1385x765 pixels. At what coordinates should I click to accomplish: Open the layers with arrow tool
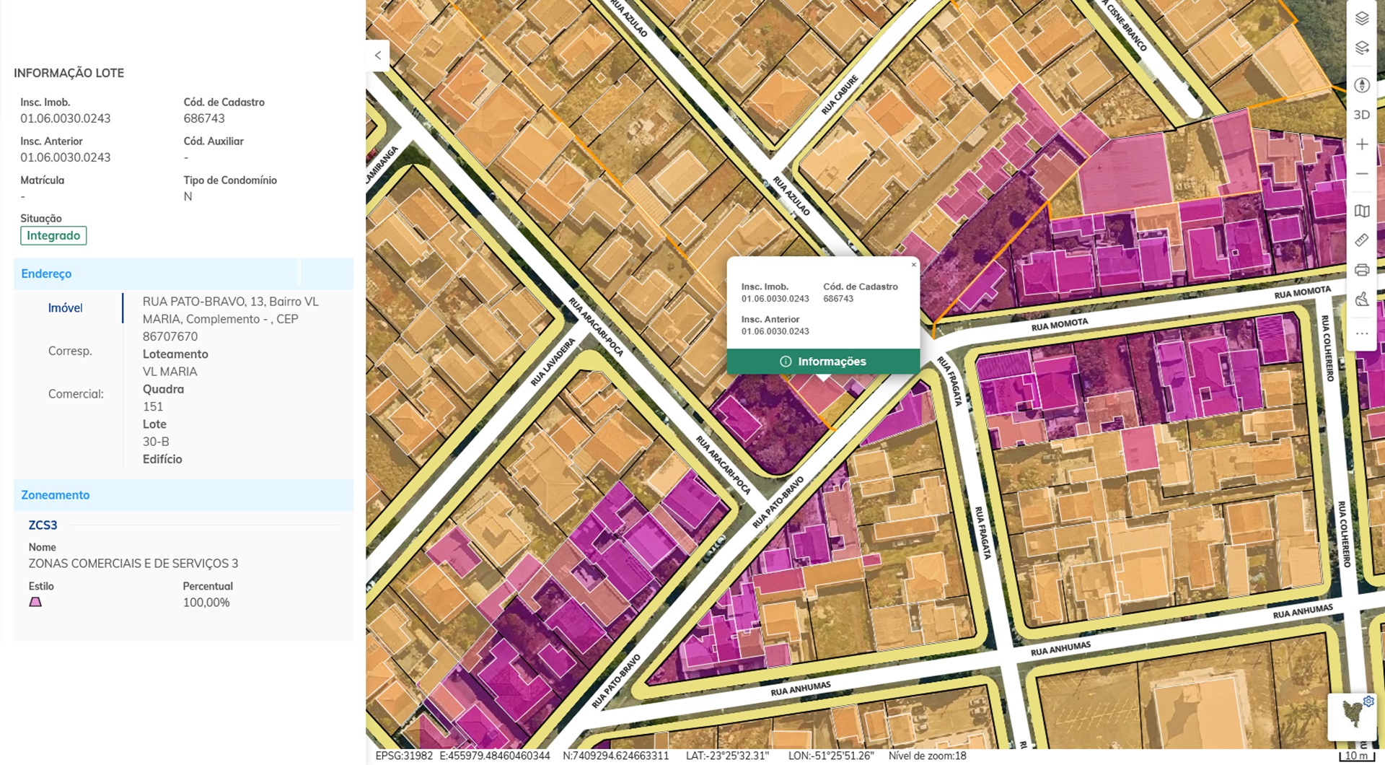[1362, 48]
